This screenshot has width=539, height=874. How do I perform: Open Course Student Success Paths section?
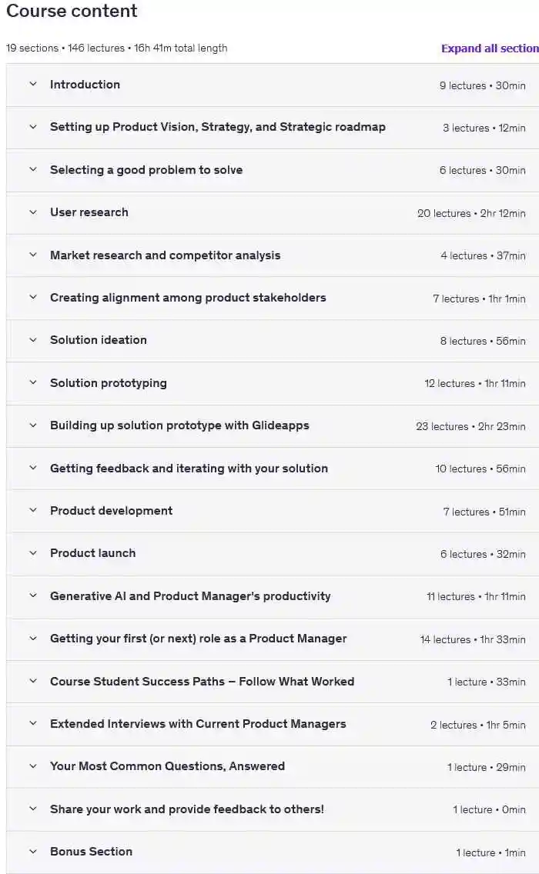point(202,682)
